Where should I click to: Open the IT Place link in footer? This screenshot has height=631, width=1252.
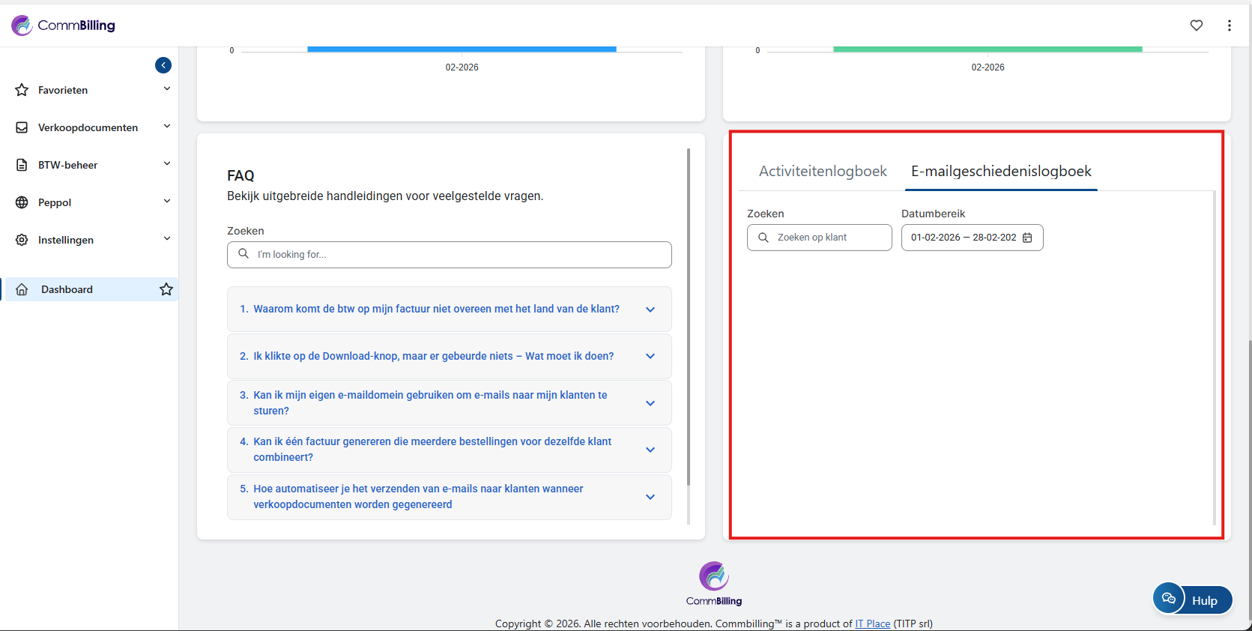tap(872, 624)
